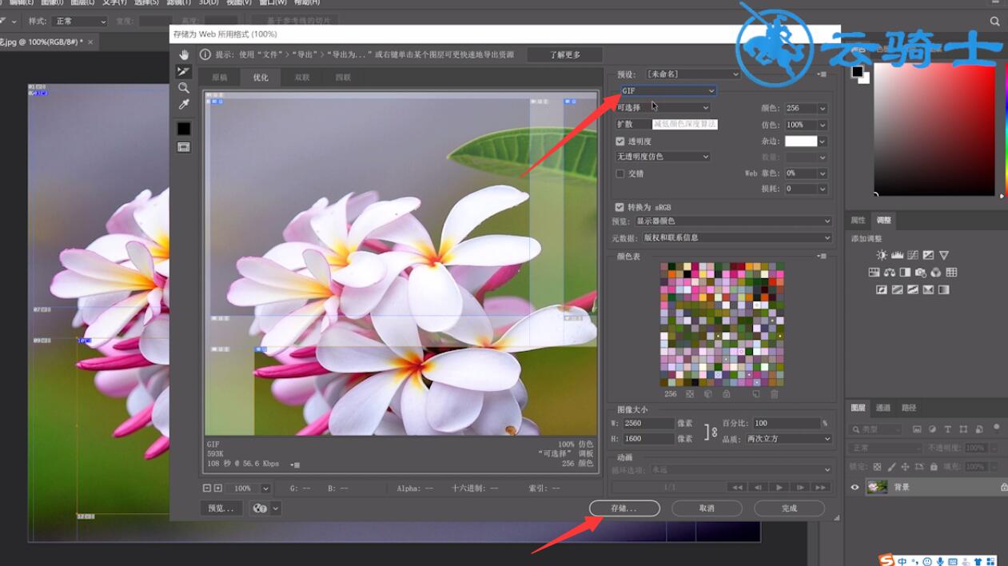
Task: Open the 无透明度仿色 dropdown
Action: (x=663, y=157)
